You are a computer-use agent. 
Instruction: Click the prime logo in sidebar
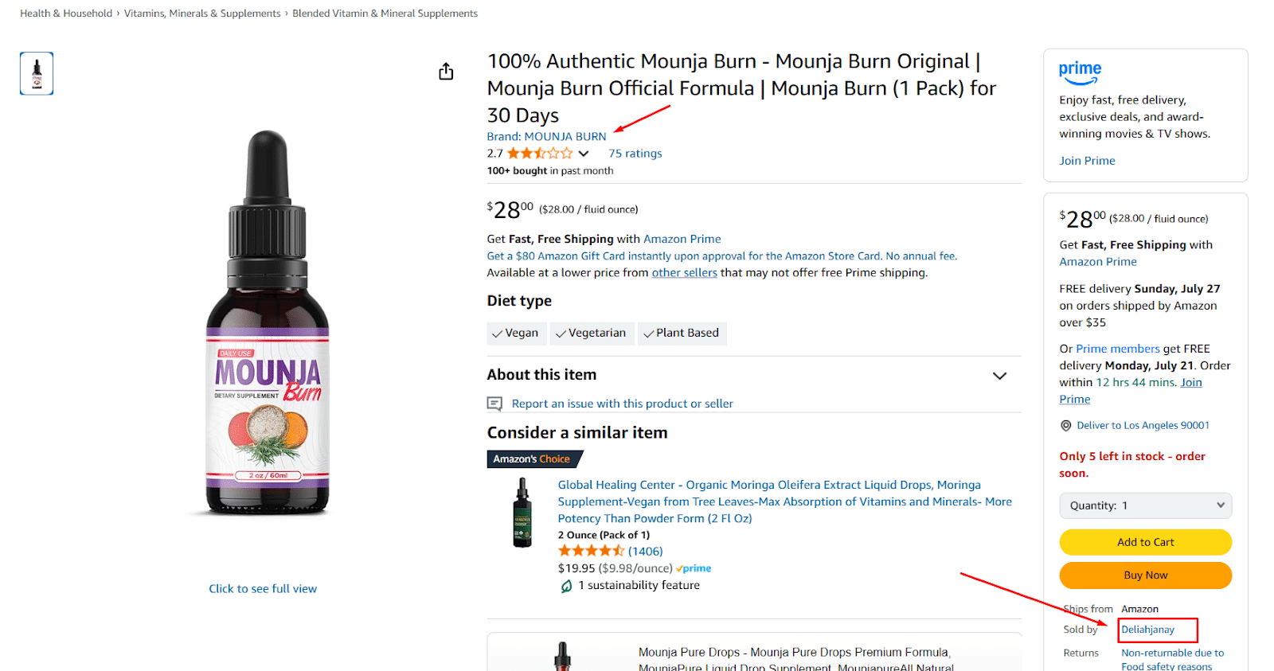[x=1080, y=72]
